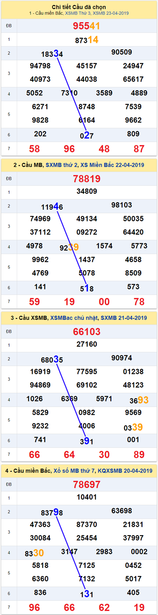158x615 pixels.
Task: Select the number 11946
Action: [52, 206]
